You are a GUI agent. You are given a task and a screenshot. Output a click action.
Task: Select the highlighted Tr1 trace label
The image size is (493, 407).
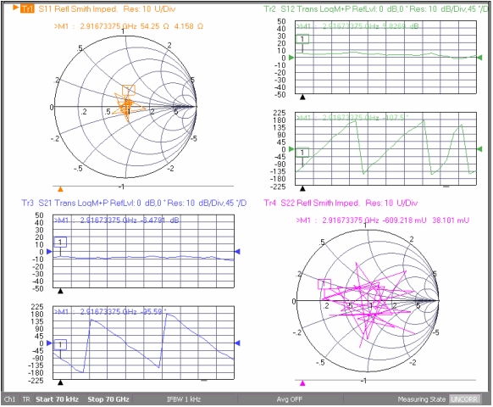pos(27,8)
